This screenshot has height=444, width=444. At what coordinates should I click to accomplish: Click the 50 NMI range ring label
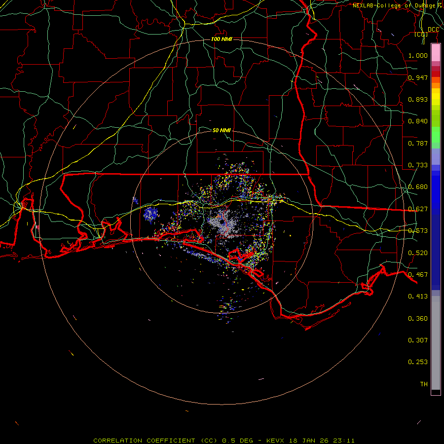coord(222,130)
